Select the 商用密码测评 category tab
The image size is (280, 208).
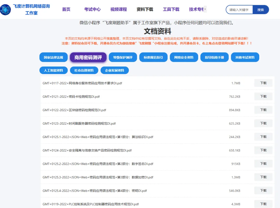(88, 57)
